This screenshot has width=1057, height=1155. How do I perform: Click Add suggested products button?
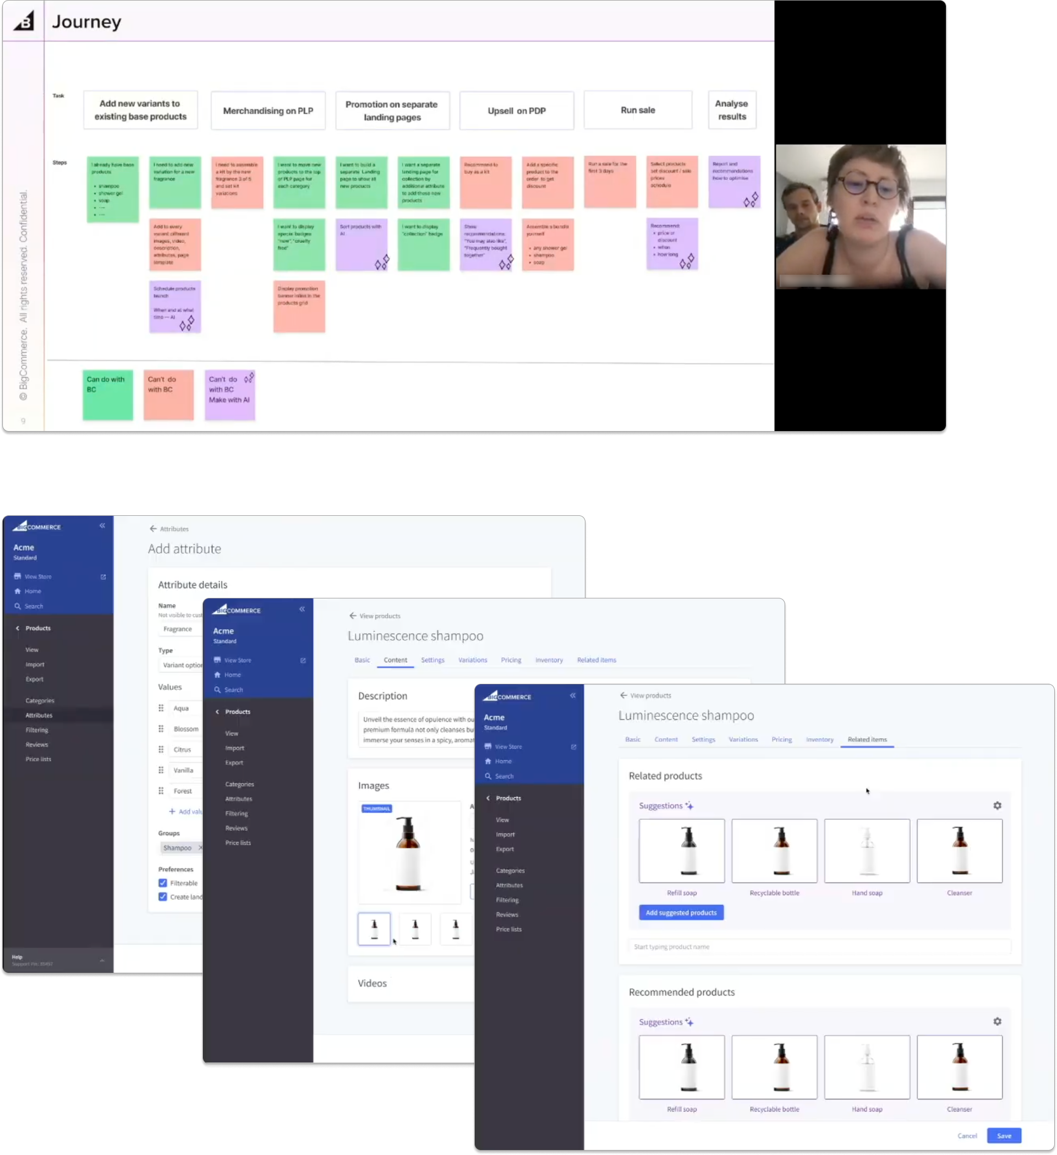click(x=681, y=913)
